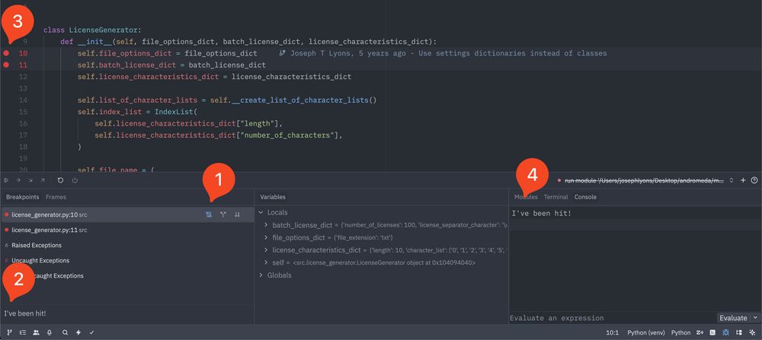
Task: Open debugger help question mark icon
Action: click(x=754, y=180)
